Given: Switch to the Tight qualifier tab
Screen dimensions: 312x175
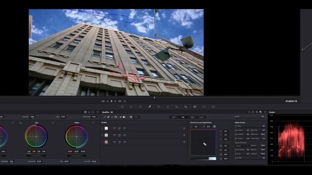Looking at the screenshot, I should (192, 117).
